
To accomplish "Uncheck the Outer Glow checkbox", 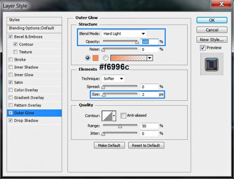I will 10,113.
